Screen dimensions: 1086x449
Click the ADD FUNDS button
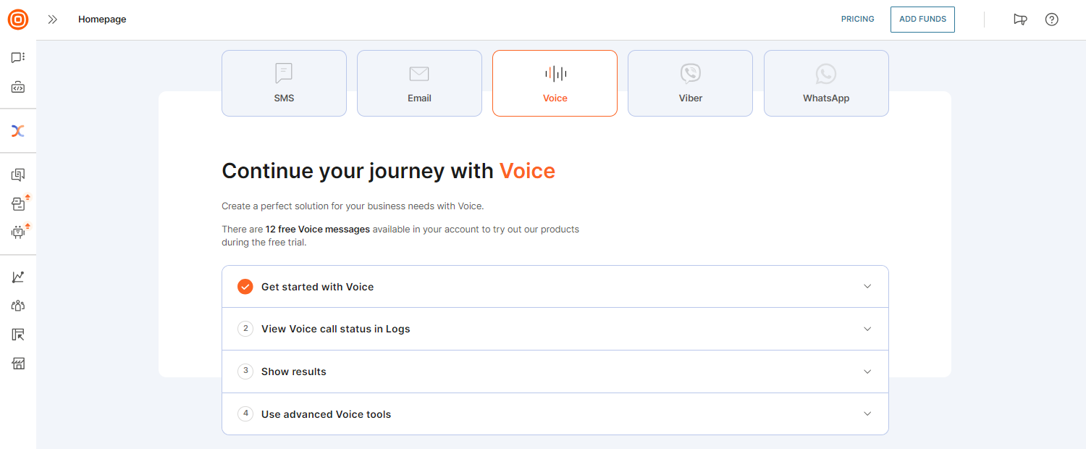coord(922,20)
